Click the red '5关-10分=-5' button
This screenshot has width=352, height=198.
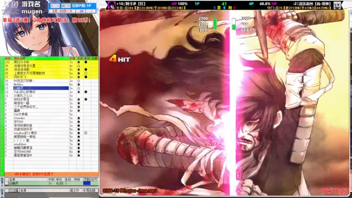point(62,11)
